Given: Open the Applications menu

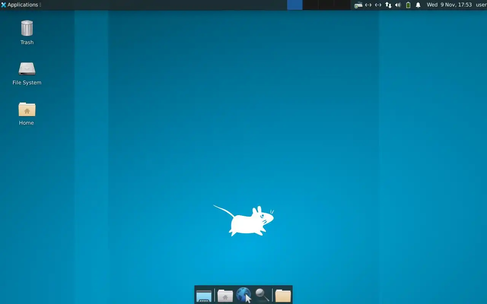Looking at the screenshot, I should pyautogui.click(x=21, y=5).
